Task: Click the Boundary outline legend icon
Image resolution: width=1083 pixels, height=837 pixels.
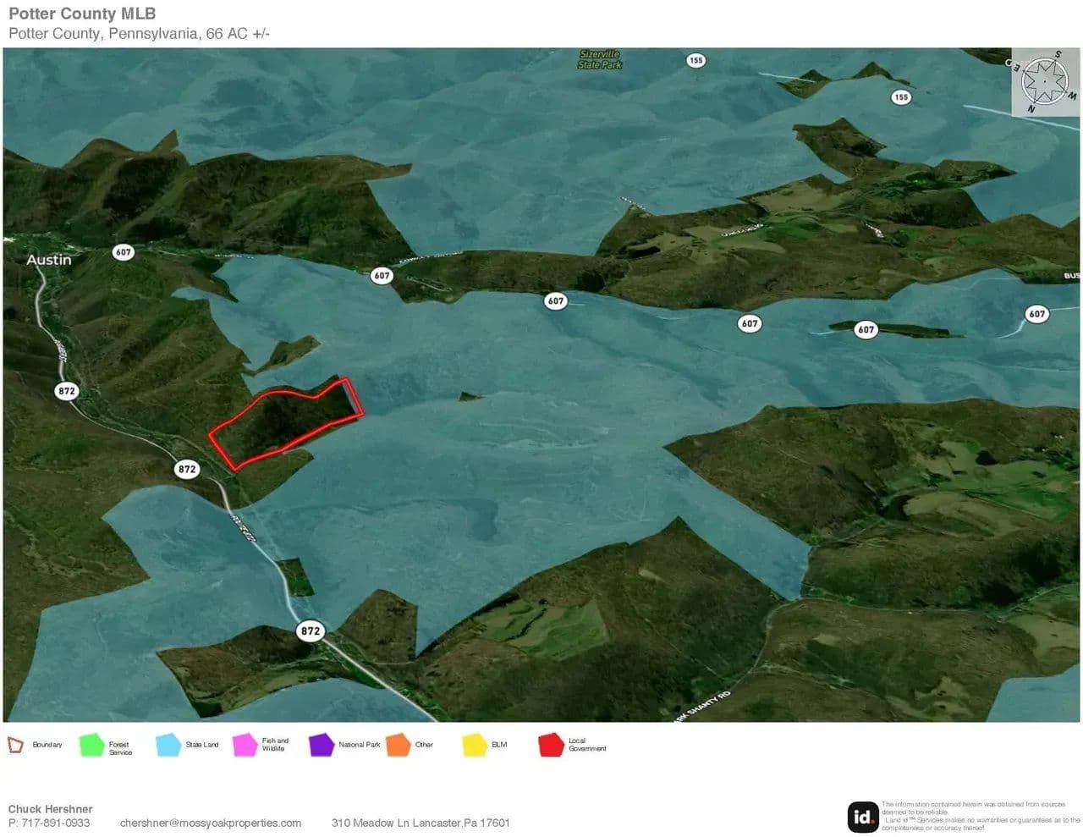Action: 15,745
